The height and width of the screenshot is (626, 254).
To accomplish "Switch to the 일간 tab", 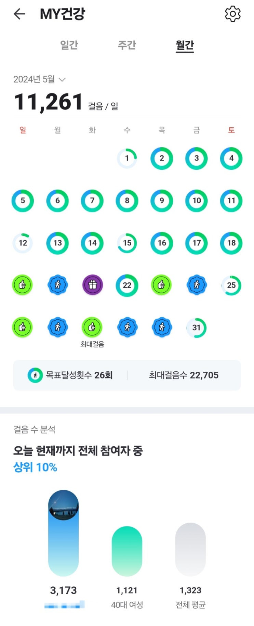I will point(69,45).
